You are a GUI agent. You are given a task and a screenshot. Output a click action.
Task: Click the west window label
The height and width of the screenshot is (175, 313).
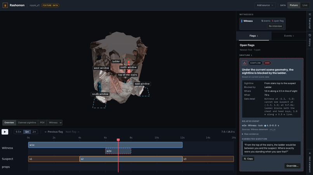[101, 68]
